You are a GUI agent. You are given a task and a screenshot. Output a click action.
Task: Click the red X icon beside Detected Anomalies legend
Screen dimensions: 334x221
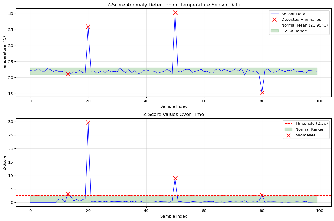tap(275, 20)
